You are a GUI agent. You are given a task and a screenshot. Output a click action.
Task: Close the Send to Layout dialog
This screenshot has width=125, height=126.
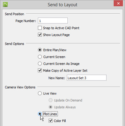(118, 3)
